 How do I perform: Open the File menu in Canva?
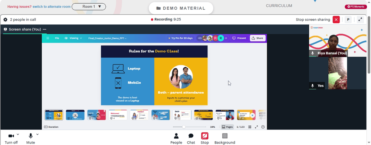pos(57,38)
